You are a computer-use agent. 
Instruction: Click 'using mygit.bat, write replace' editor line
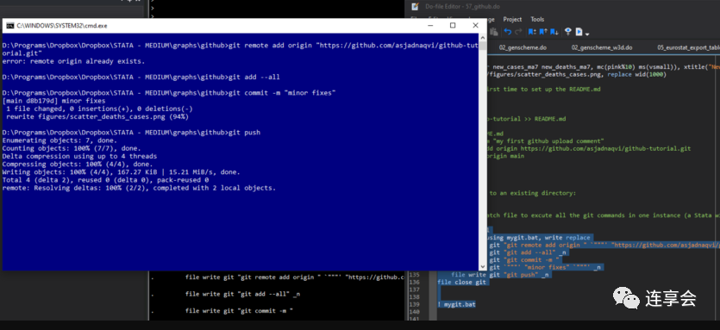(x=539, y=238)
